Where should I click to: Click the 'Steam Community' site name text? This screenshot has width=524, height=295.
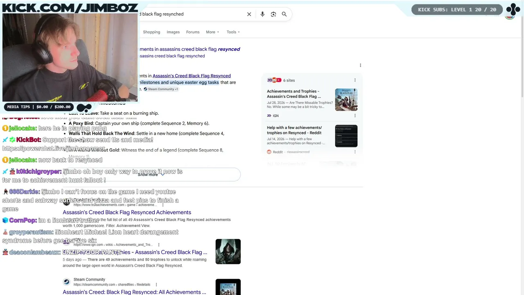[x=89, y=279]
